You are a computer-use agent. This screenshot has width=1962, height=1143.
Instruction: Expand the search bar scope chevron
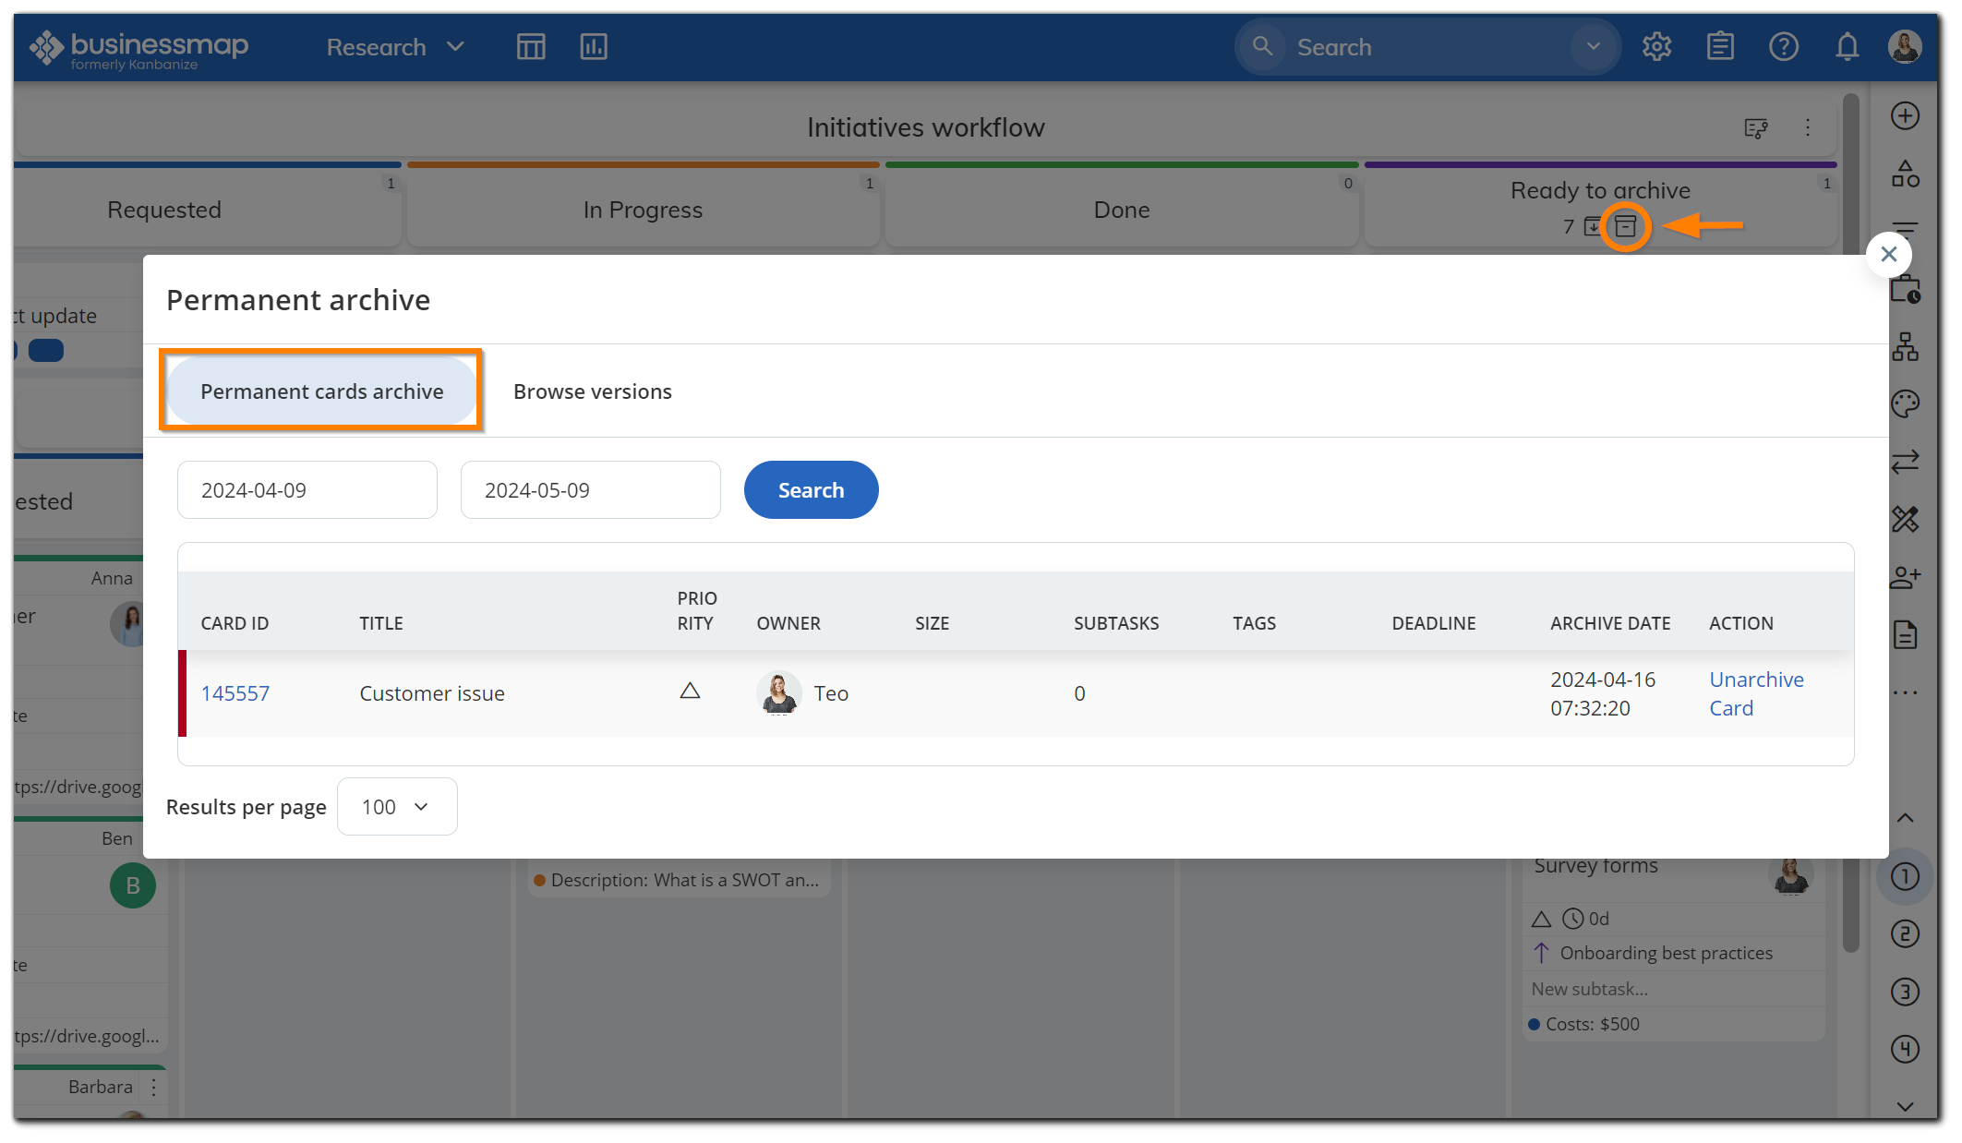1591,46
